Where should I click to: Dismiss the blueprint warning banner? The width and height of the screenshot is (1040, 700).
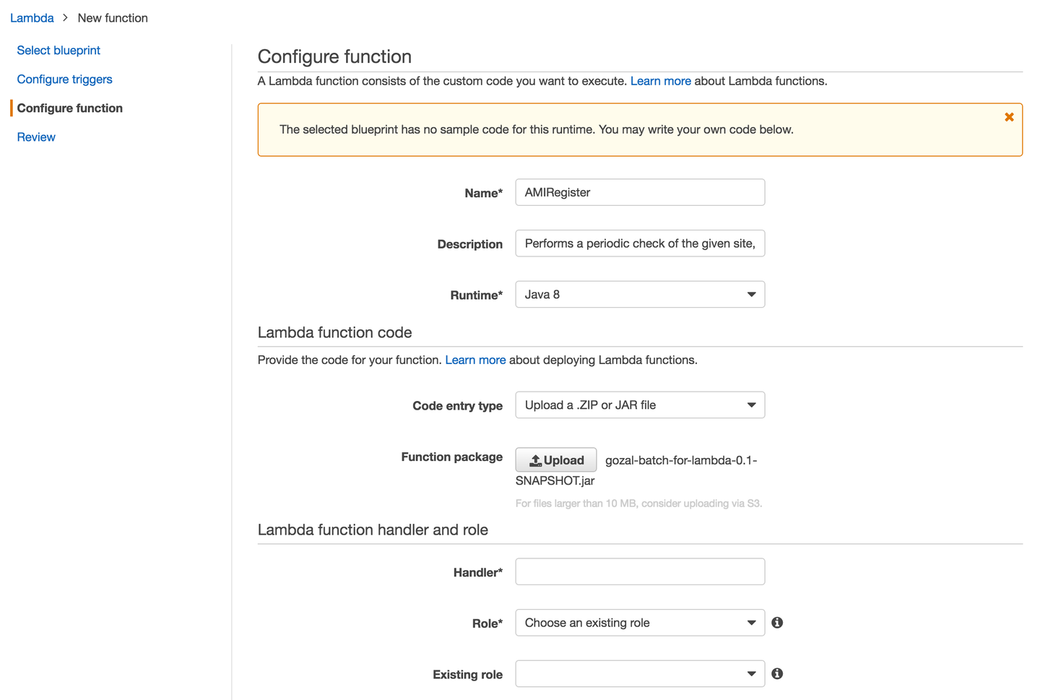pyautogui.click(x=1009, y=117)
